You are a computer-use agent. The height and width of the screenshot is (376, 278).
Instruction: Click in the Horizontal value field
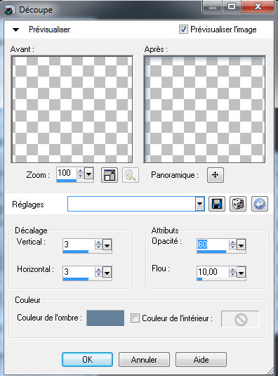click(x=79, y=272)
